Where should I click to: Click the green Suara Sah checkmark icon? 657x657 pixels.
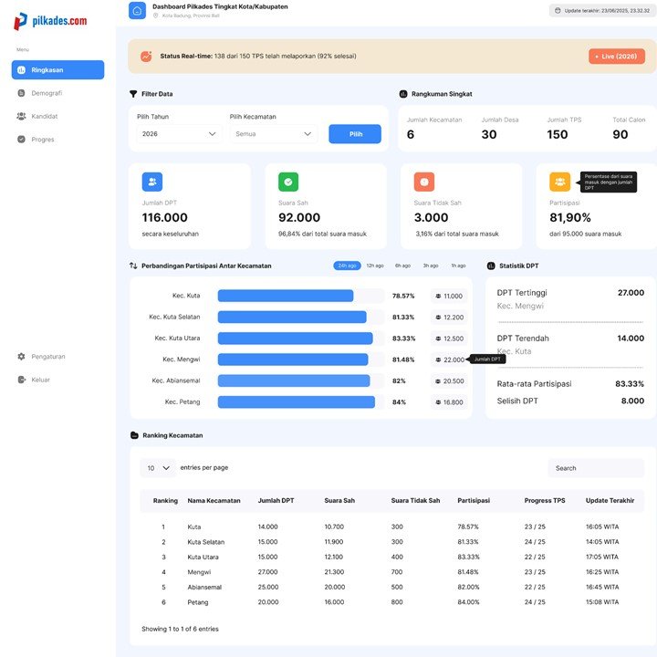tap(288, 182)
